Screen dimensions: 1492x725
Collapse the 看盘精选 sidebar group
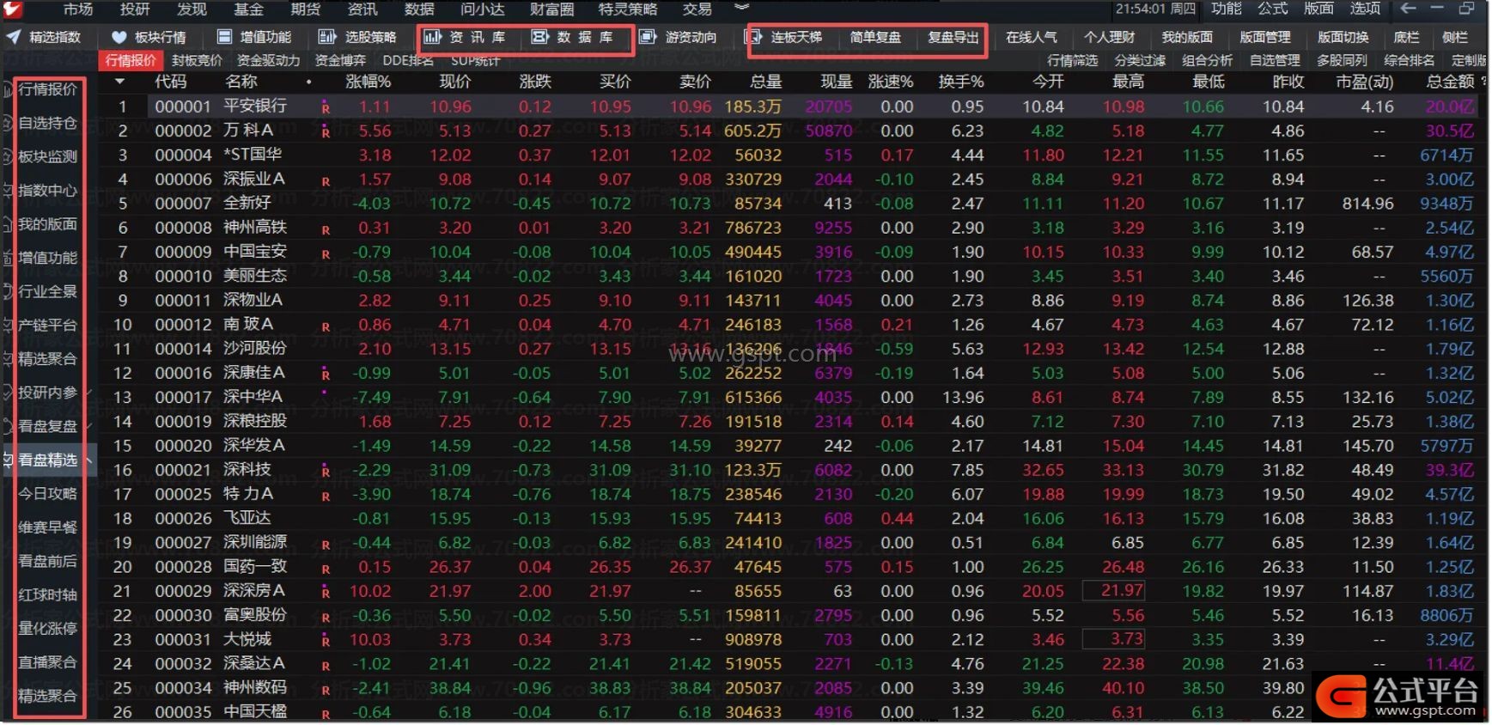[88, 460]
